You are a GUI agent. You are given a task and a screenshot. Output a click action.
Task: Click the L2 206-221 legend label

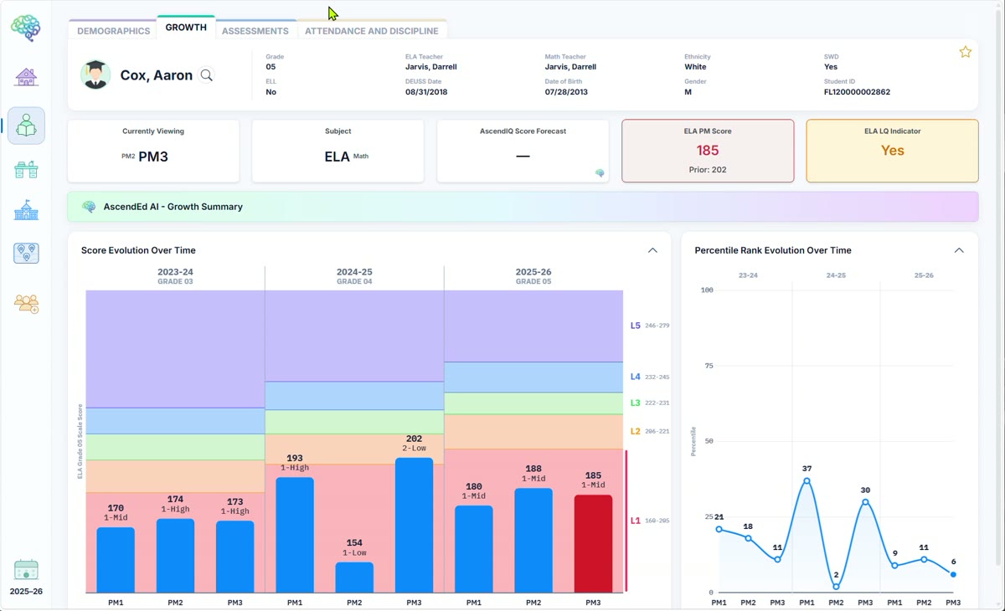click(x=650, y=432)
